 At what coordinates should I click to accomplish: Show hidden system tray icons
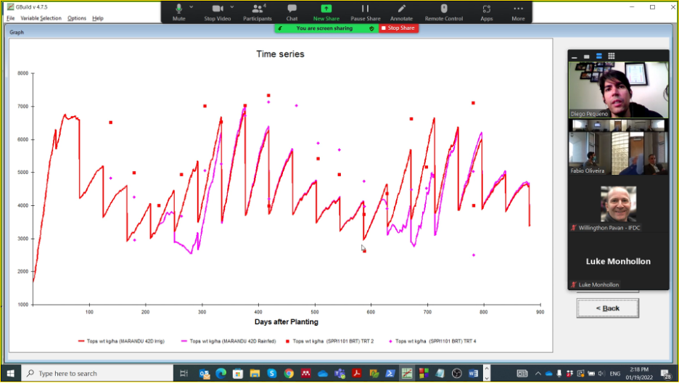coord(538,374)
